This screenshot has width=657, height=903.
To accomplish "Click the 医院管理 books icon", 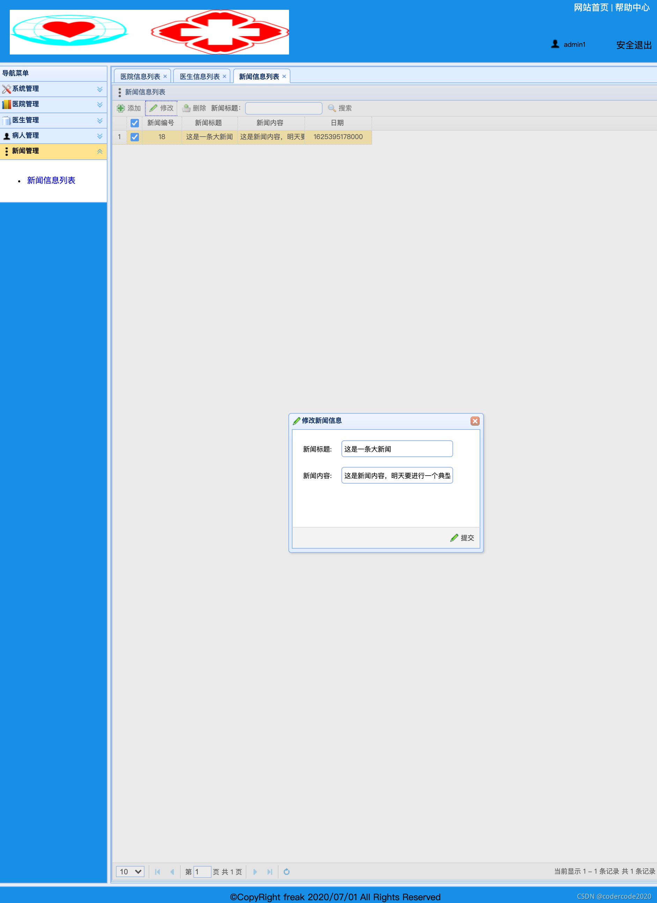I will click(6, 104).
